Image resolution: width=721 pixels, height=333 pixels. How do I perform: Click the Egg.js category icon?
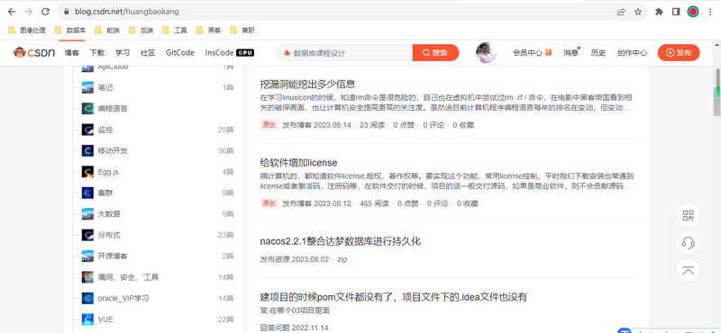pos(87,172)
